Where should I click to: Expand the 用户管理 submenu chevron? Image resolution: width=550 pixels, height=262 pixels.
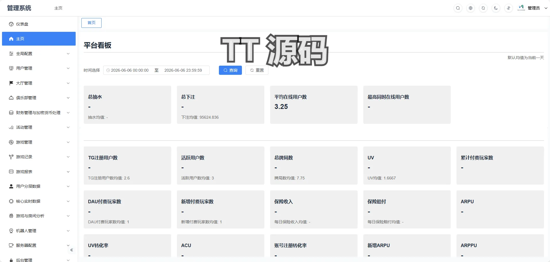(x=68, y=68)
